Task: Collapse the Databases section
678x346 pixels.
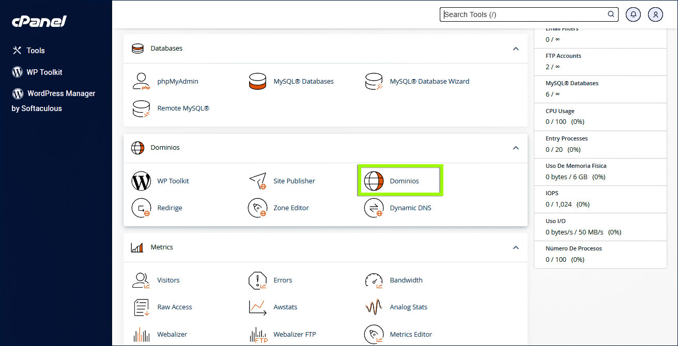Action: point(515,49)
